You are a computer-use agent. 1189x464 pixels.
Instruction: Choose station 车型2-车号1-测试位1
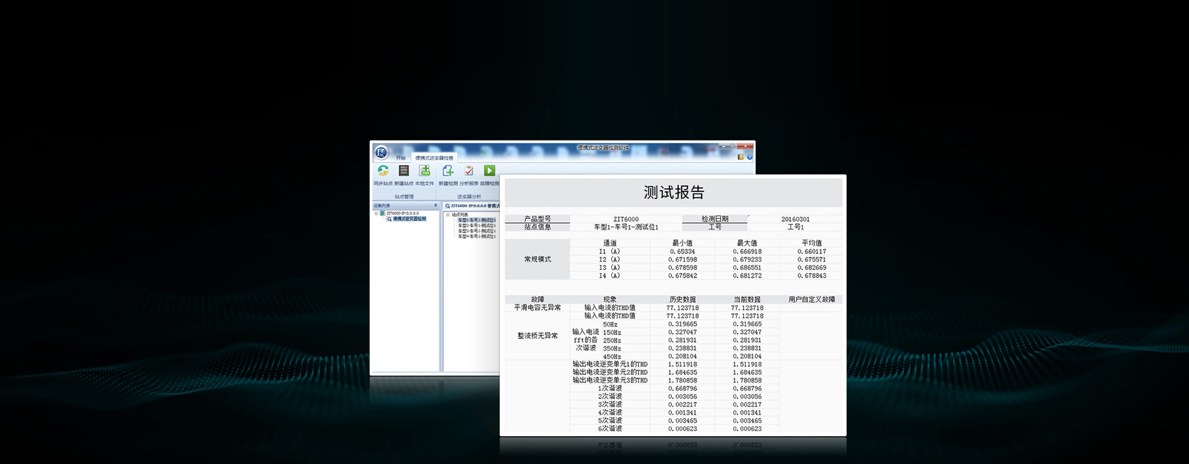[x=476, y=226]
